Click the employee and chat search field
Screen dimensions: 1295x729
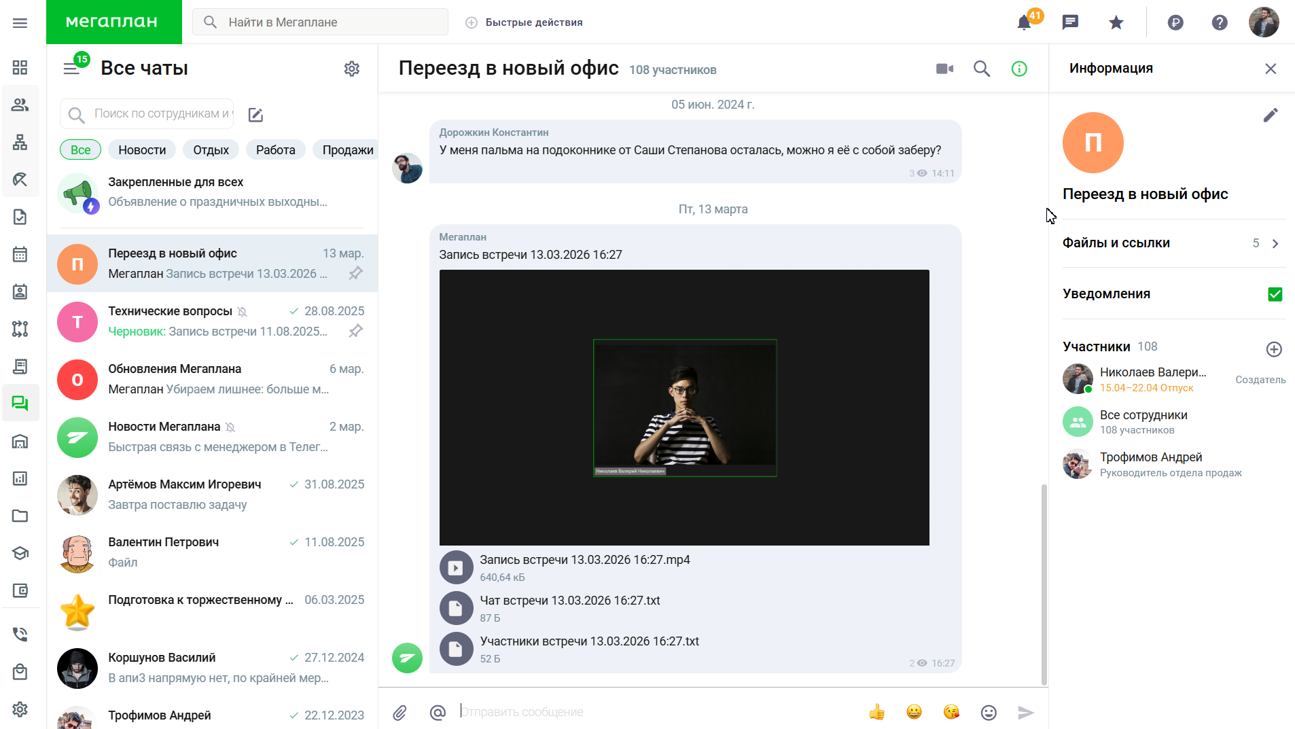tap(147, 114)
